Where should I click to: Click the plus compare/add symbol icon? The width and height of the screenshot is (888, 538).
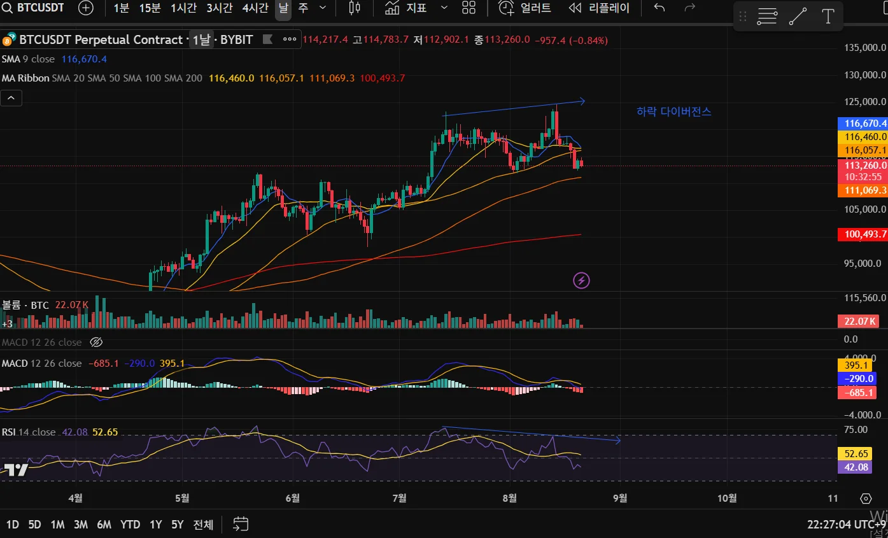click(x=86, y=8)
